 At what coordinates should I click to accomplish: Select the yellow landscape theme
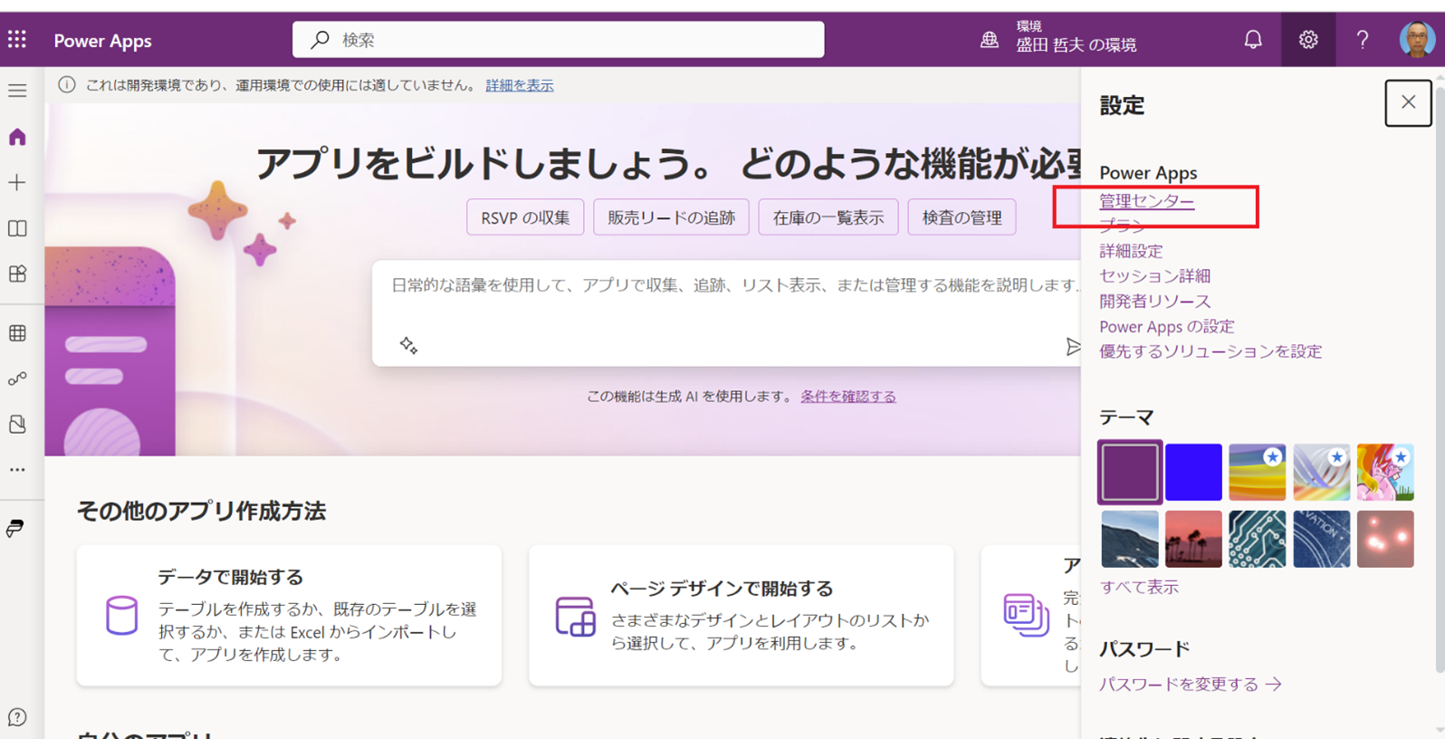coord(1258,472)
